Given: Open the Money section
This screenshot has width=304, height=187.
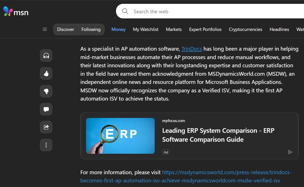Looking at the screenshot, I should coord(119,29).
